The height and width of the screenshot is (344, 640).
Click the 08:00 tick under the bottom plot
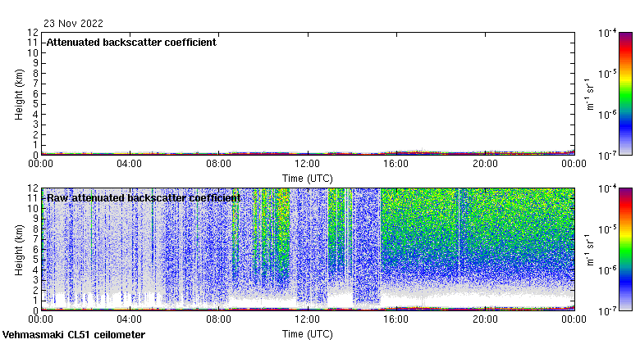click(218, 319)
